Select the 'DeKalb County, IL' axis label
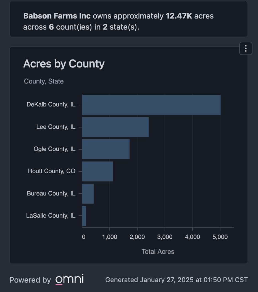 [x=51, y=105]
